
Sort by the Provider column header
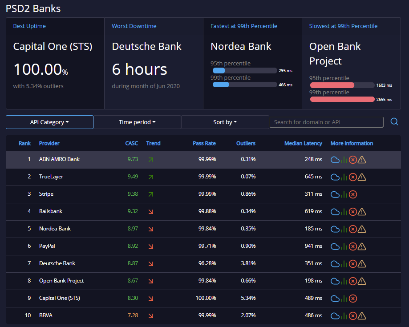coord(49,143)
